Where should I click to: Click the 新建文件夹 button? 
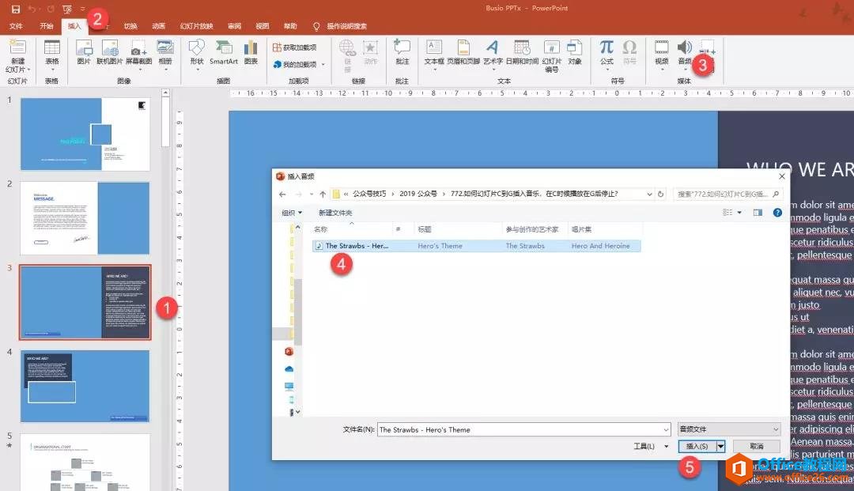(x=335, y=212)
